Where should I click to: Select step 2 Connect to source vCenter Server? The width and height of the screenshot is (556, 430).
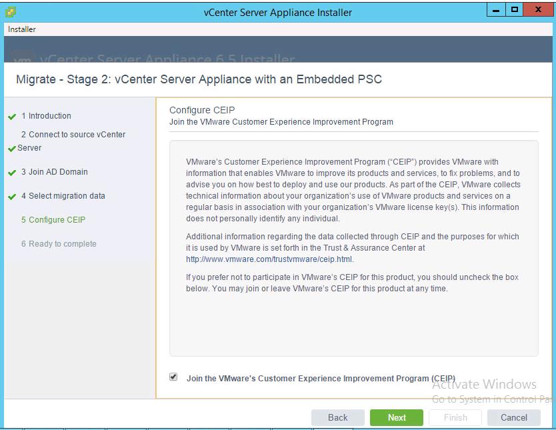click(71, 141)
